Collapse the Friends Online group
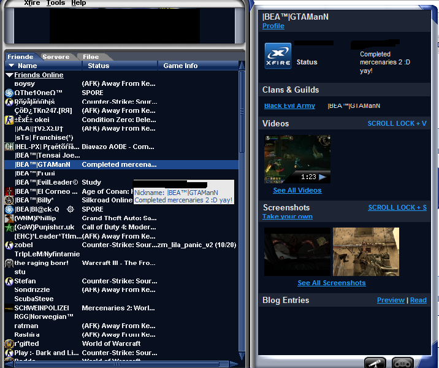The height and width of the screenshot is (368, 439). (10, 75)
